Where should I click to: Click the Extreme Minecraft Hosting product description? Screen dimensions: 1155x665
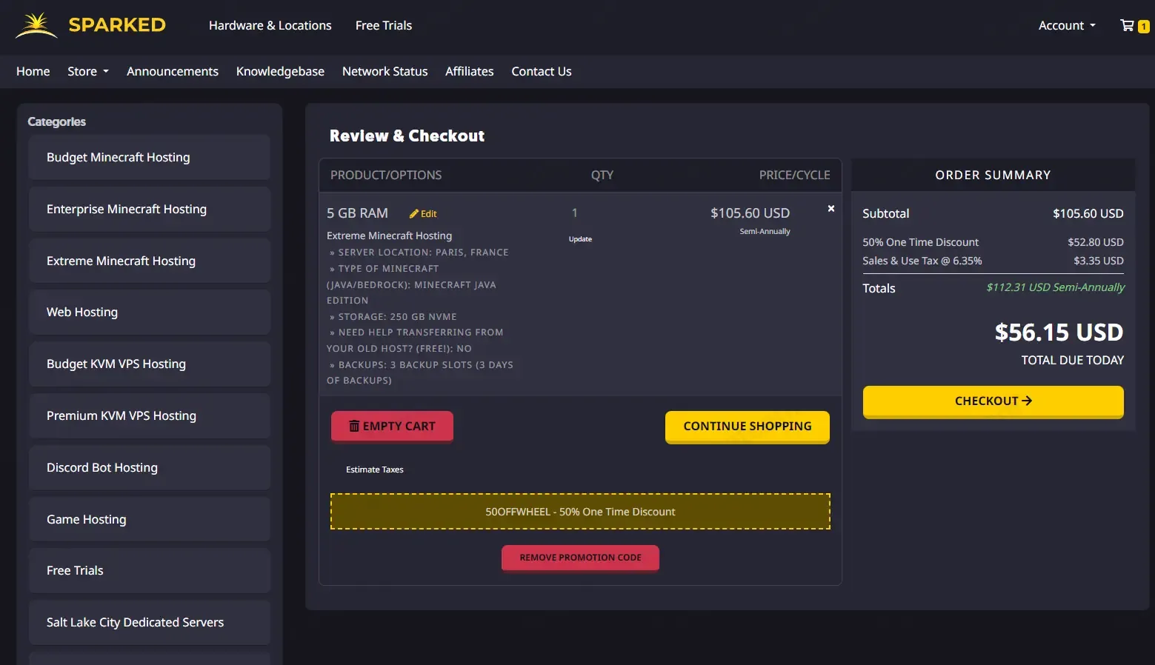tap(389, 235)
